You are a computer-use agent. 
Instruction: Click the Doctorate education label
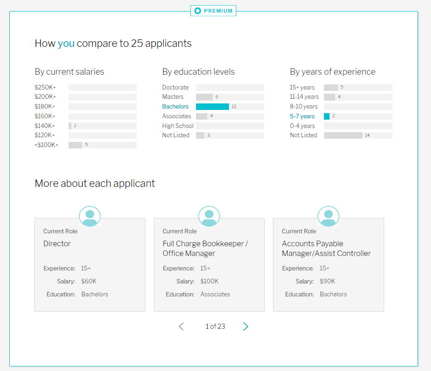coord(175,88)
